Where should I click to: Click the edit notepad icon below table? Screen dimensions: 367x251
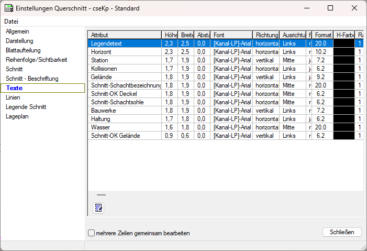click(98, 208)
